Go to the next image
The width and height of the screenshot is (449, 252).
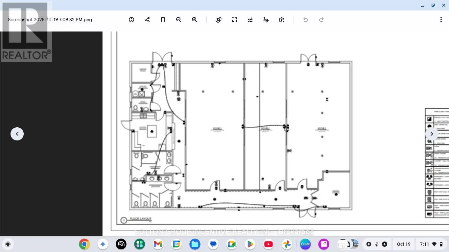432,134
